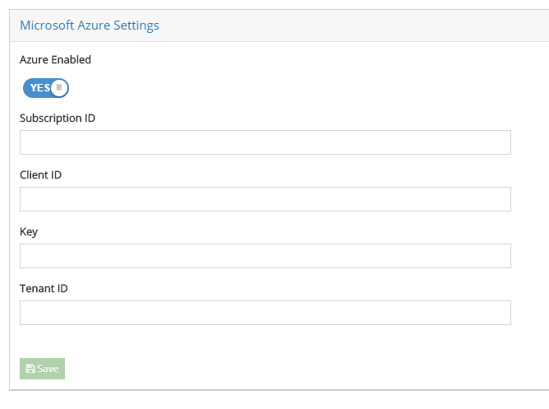Click the Client ID label text

40,174
